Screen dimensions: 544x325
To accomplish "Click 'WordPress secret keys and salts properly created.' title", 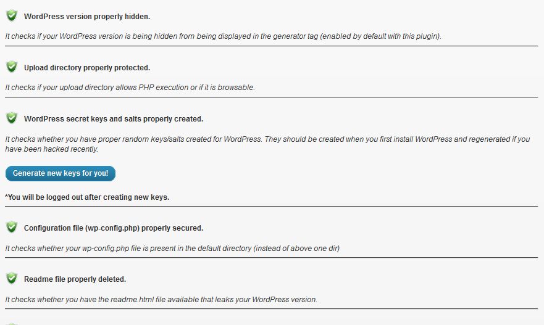I will coord(114,119).
